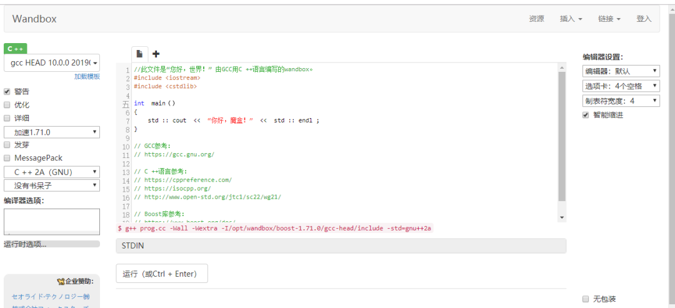Click the editor scrollbar up arrow

click(x=561, y=67)
